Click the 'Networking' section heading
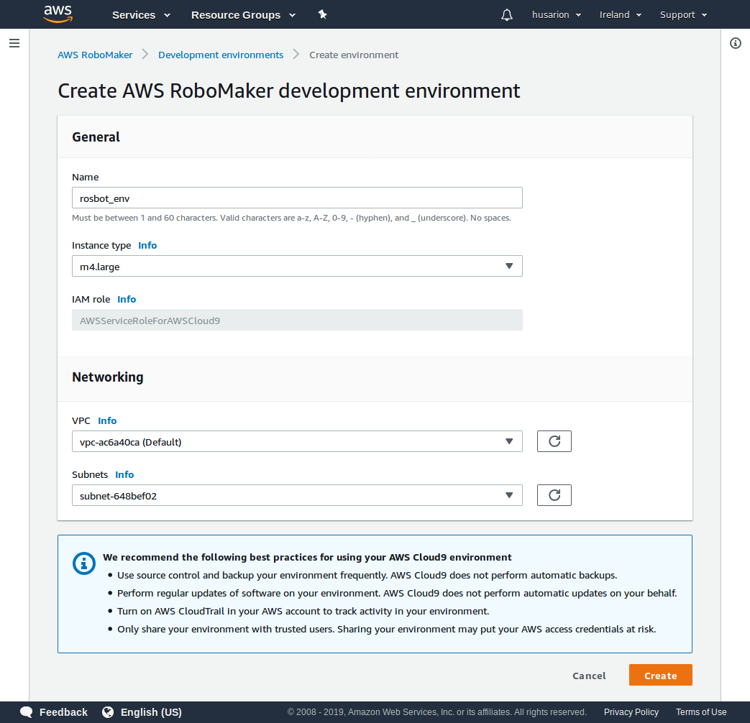Viewport: 750px width, 723px height. 108,377
